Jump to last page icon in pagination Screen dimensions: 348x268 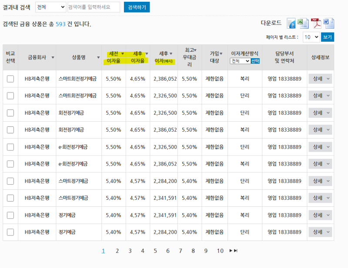click(236, 251)
